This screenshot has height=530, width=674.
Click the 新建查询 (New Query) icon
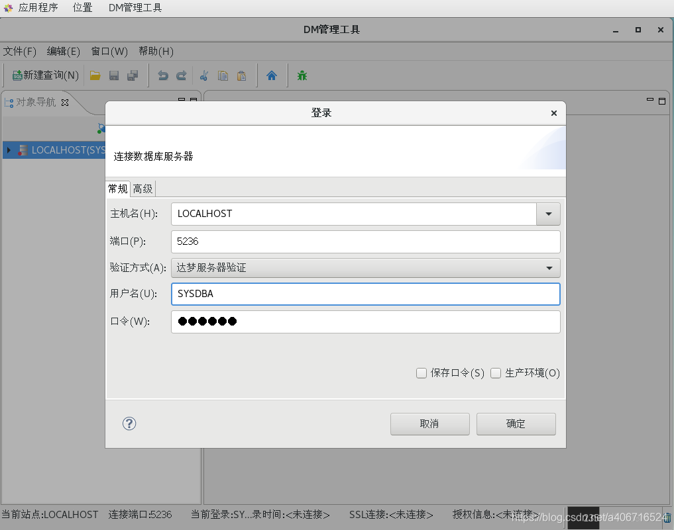[x=44, y=75]
